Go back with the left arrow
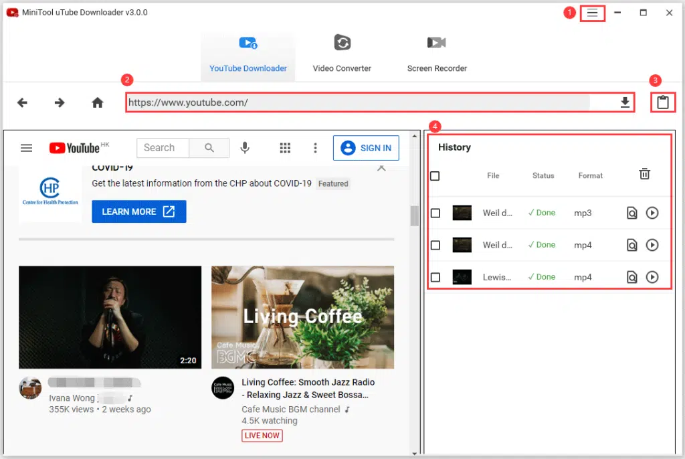Viewport: 685px width, 459px height. 22,102
